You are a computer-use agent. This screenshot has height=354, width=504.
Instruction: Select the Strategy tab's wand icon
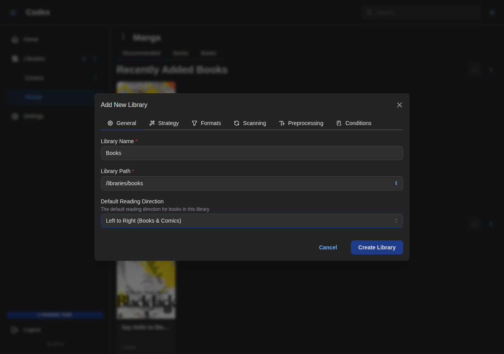pyautogui.click(x=152, y=123)
